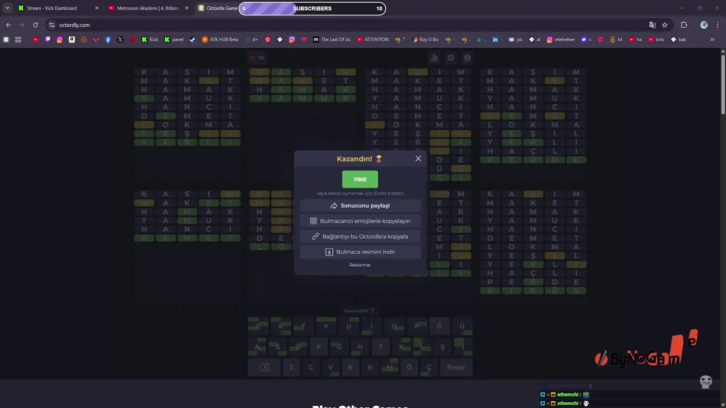This screenshot has height=408, width=726.
Task: Open the panel bookmark
Action: click(x=174, y=40)
